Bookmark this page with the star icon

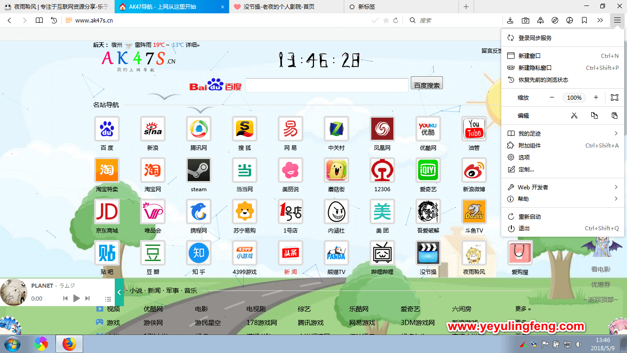pyautogui.click(x=386, y=20)
